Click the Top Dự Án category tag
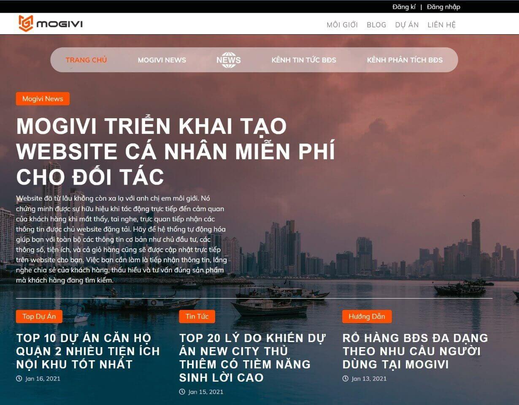 (39, 316)
